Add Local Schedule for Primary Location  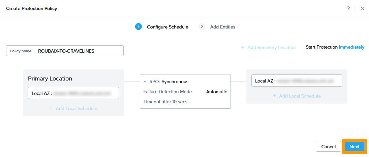(x=76, y=108)
